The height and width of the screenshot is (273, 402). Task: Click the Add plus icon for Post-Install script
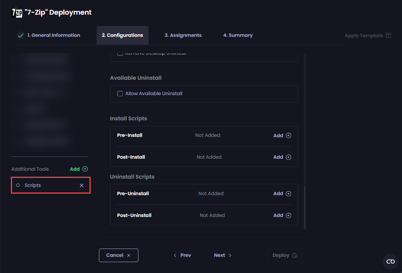tap(288, 157)
